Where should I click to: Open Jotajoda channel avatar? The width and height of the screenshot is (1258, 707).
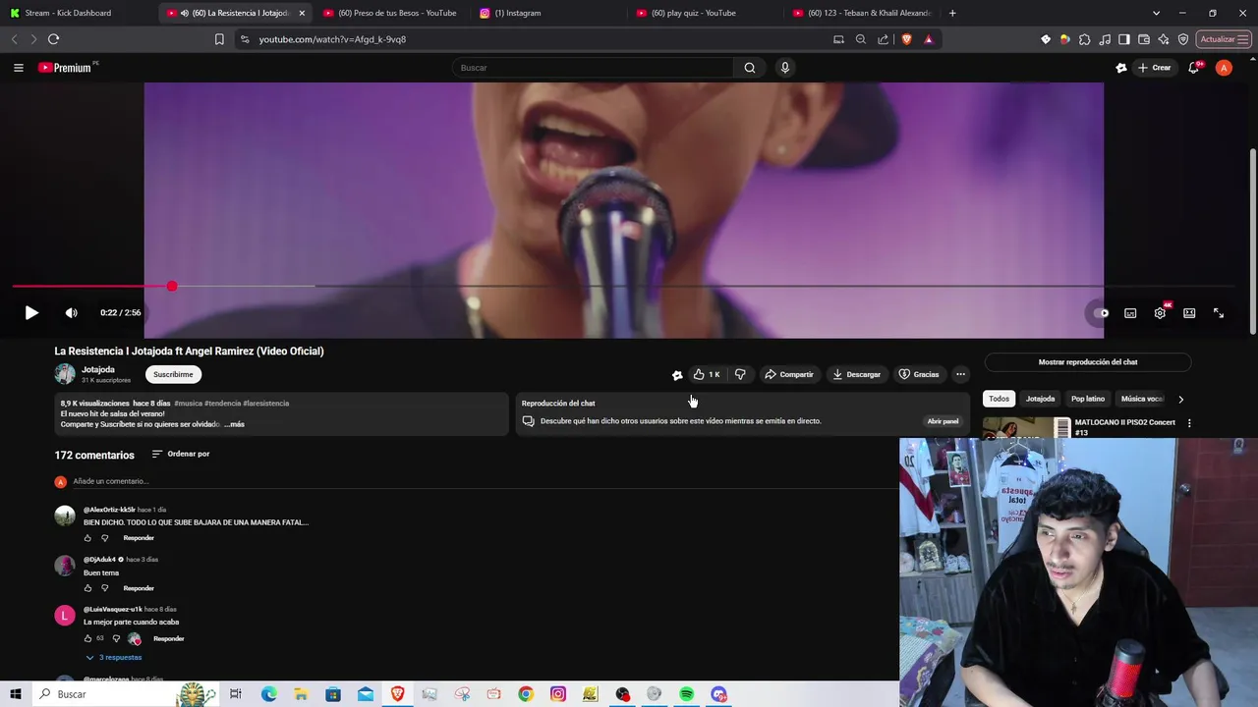click(65, 374)
